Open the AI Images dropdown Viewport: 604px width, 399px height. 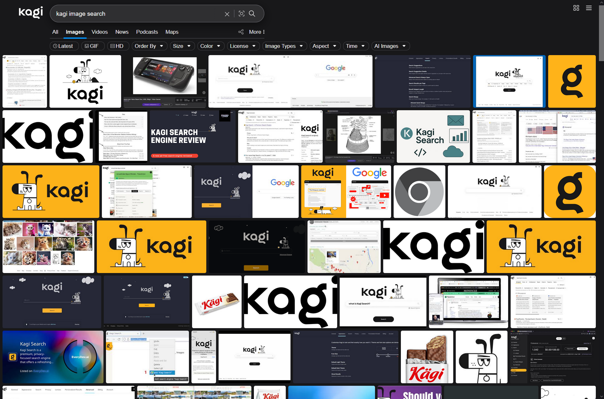click(x=390, y=46)
